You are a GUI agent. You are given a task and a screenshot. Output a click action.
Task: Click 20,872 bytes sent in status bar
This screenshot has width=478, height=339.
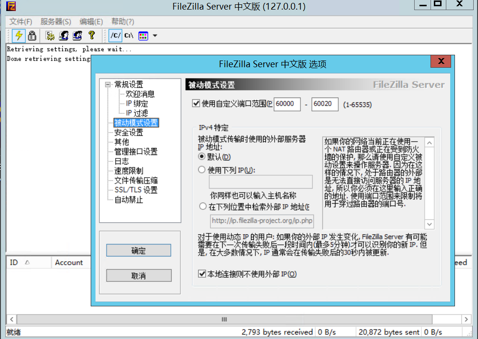pyautogui.click(x=389, y=332)
